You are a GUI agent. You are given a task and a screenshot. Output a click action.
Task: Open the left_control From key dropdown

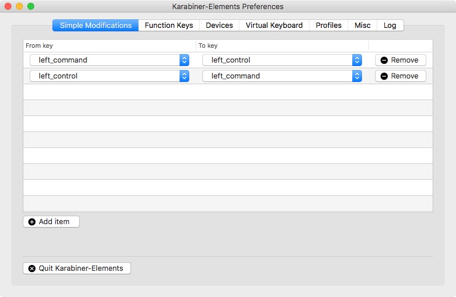[109, 76]
